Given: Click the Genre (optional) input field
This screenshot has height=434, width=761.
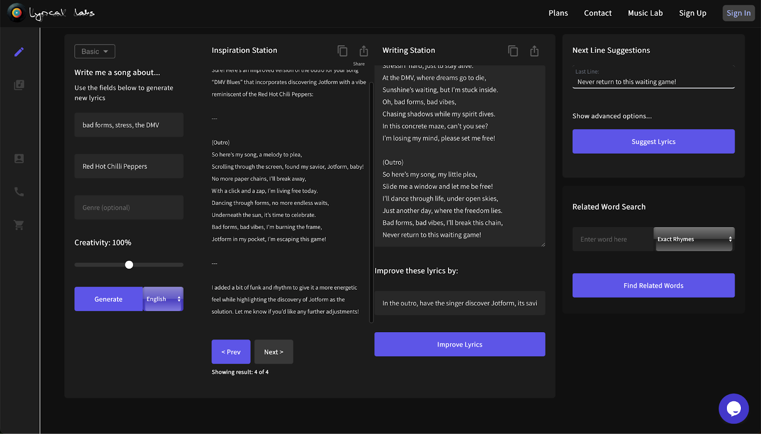Looking at the screenshot, I should pyautogui.click(x=129, y=207).
